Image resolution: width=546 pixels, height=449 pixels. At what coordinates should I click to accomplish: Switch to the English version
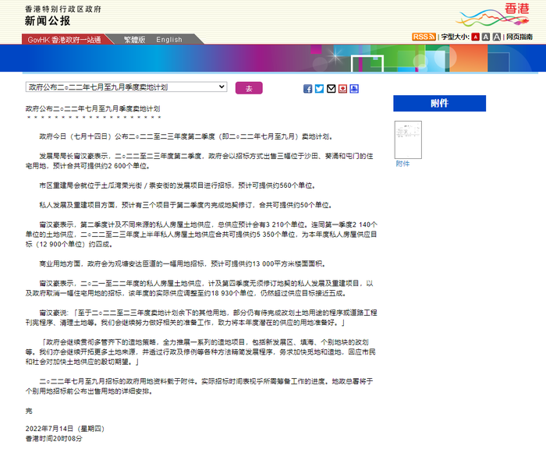(169, 40)
